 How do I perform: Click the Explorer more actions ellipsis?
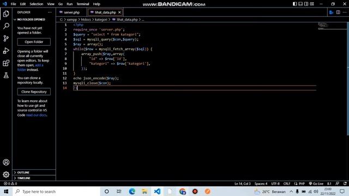click(50, 13)
